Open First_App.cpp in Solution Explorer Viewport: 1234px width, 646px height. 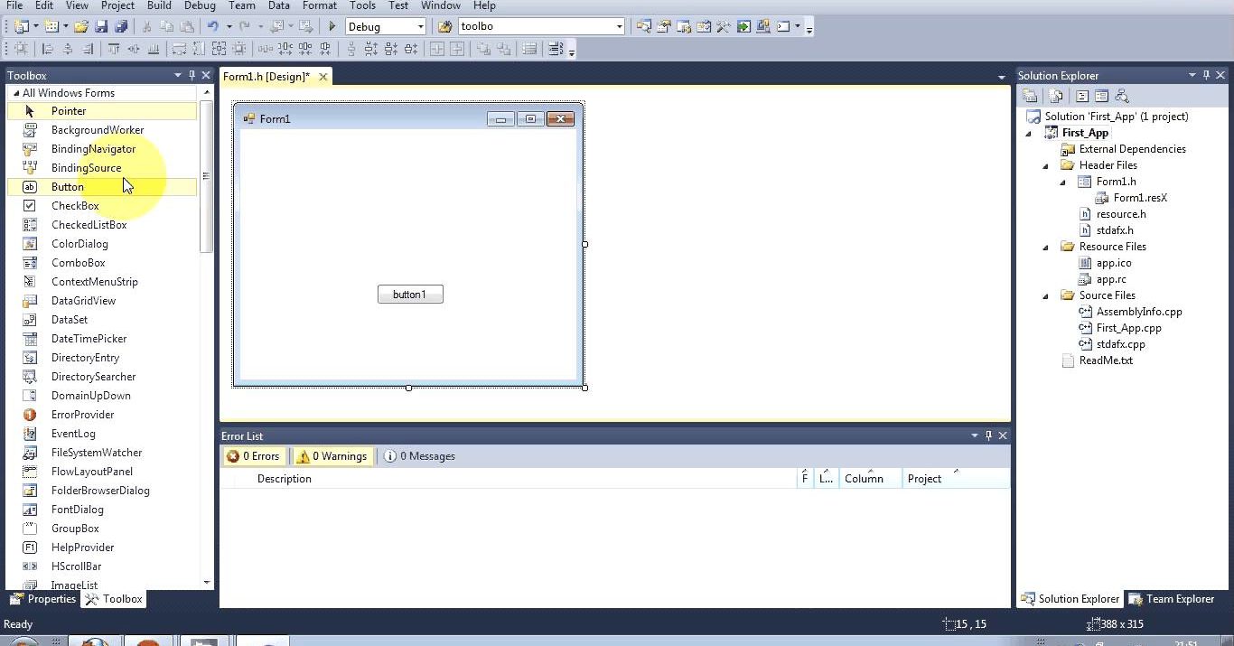1128,328
